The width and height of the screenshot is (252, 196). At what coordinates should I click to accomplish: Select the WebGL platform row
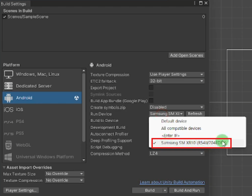pyautogui.click(x=42, y=145)
